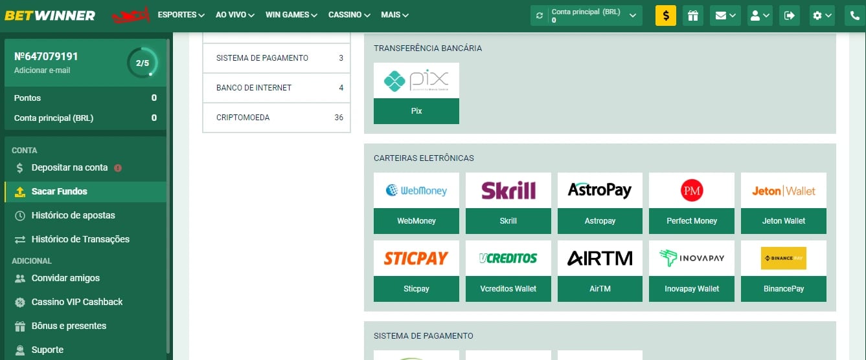Select the Vcreditos Wallet logo
Viewport: 866px width, 360px height.
[508, 259]
